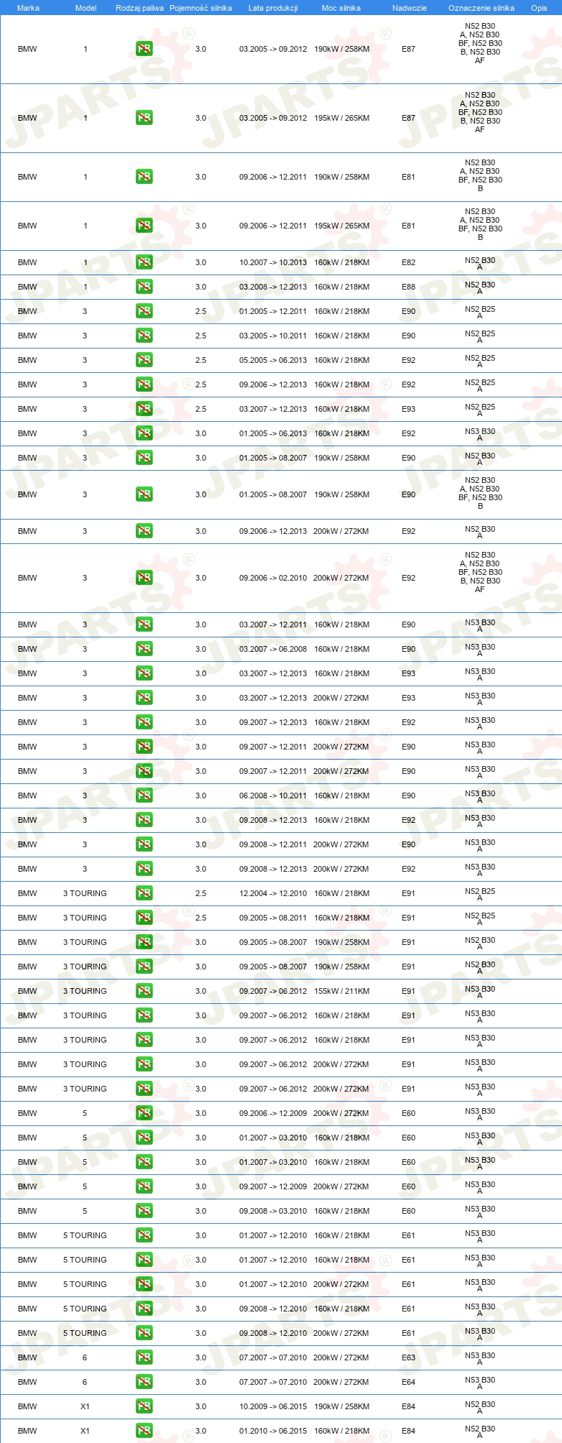The height and width of the screenshot is (1443, 562).
Task: Click the 'Marka' column header
Action: click(28, 8)
